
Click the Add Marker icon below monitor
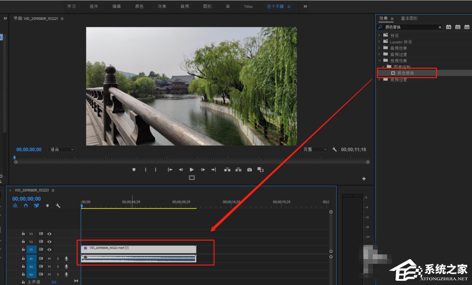(x=134, y=170)
